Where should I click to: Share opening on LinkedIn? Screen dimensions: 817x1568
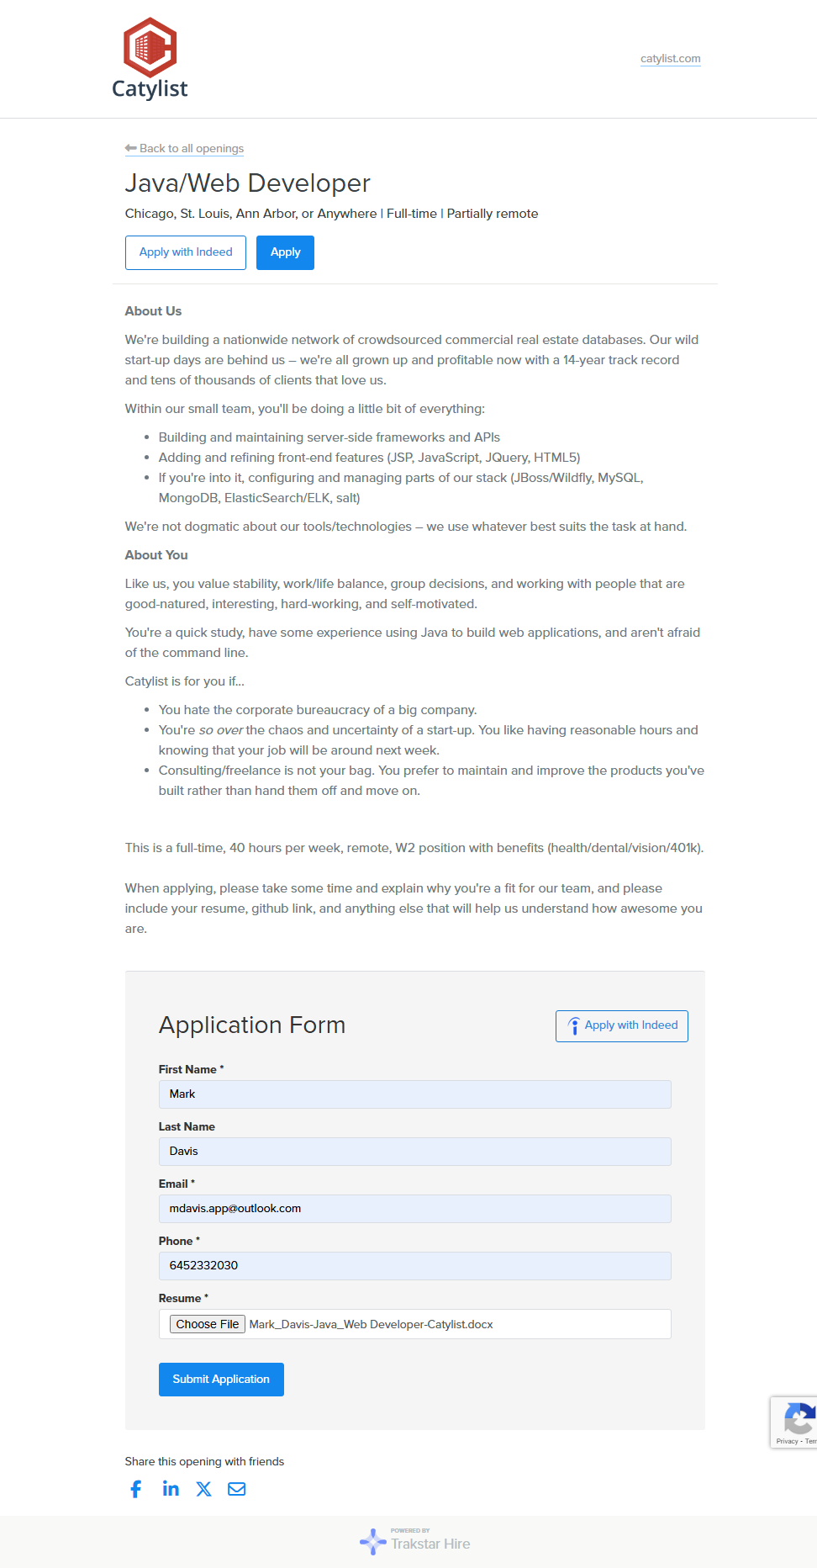[x=171, y=1489]
